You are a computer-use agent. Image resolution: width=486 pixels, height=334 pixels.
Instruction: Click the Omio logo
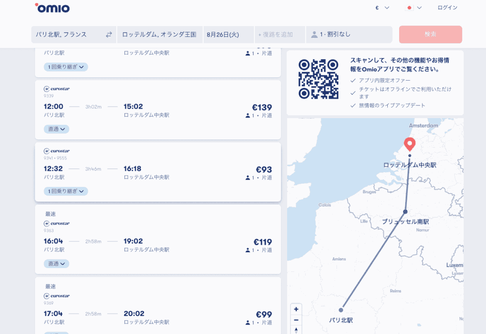(52, 8)
